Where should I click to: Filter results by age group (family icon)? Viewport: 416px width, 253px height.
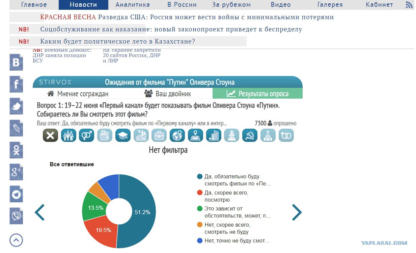coord(68,135)
